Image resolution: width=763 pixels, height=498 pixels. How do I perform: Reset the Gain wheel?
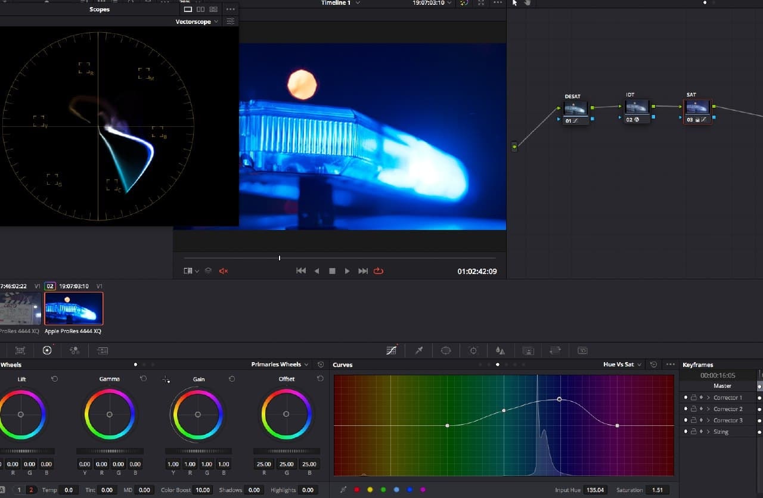coord(232,379)
